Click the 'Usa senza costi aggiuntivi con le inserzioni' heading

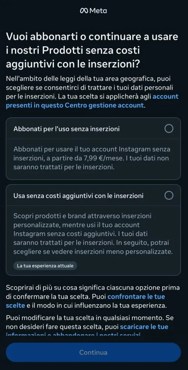[78, 195]
